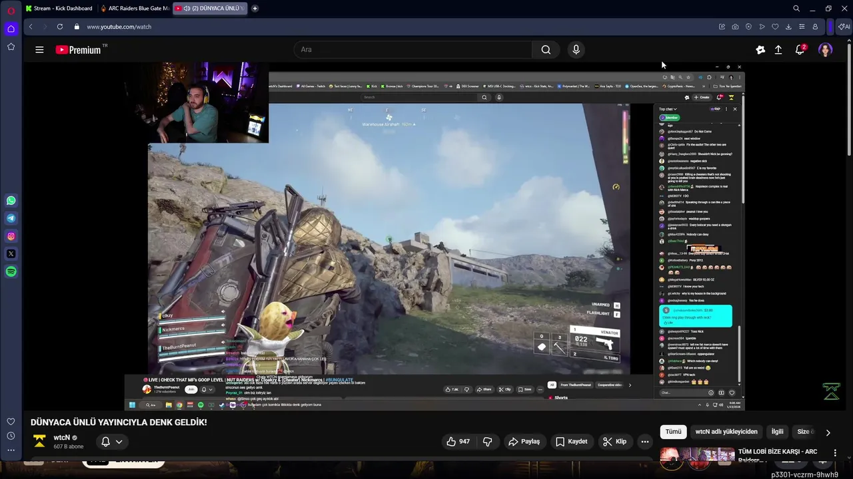Open browsing history clock in sidebar
The image size is (853, 479).
(11, 436)
